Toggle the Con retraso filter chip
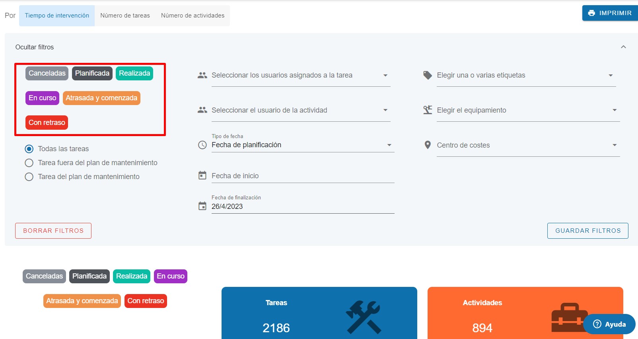The image size is (638, 339). [47, 123]
